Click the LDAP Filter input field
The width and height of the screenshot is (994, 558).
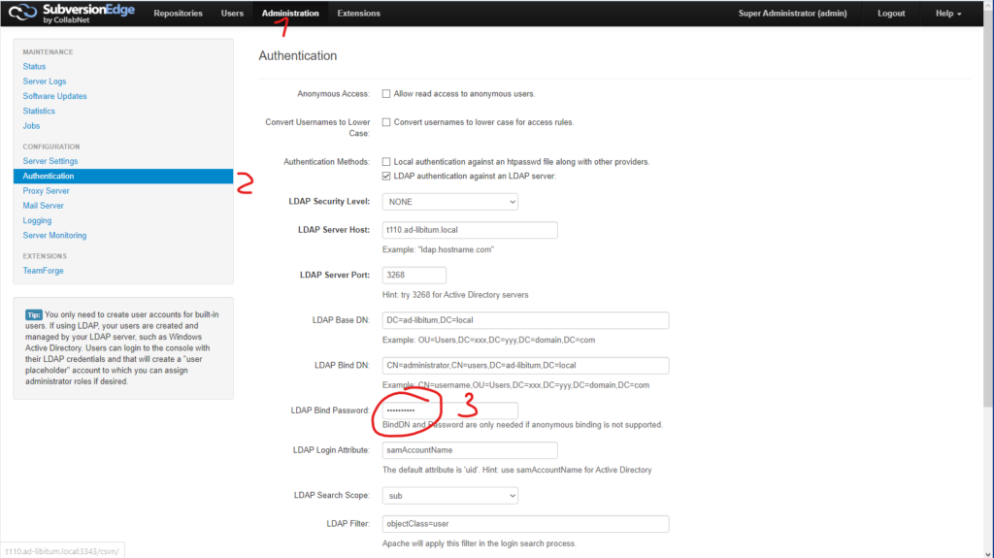click(x=525, y=524)
